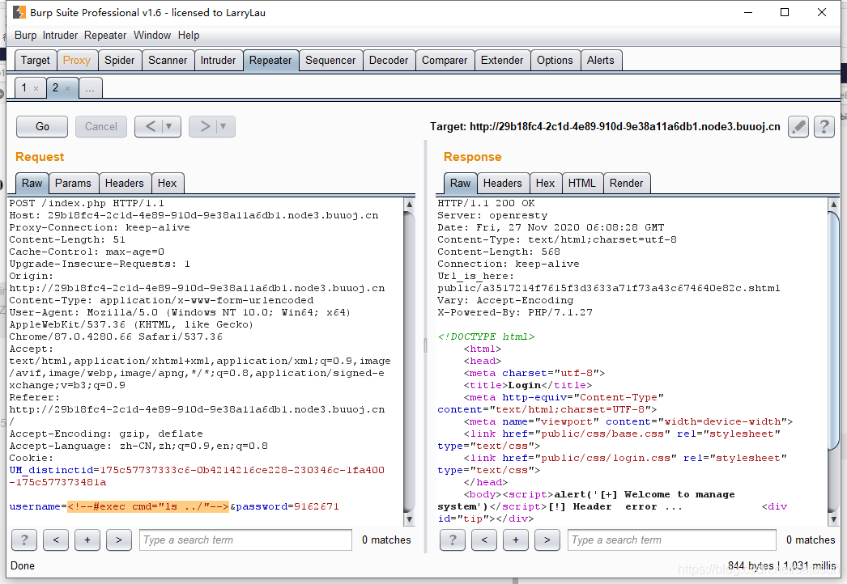Image resolution: width=847 pixels, height=584 pixels.
Task: Click plus button in request search bar
Action: (87, 540)
